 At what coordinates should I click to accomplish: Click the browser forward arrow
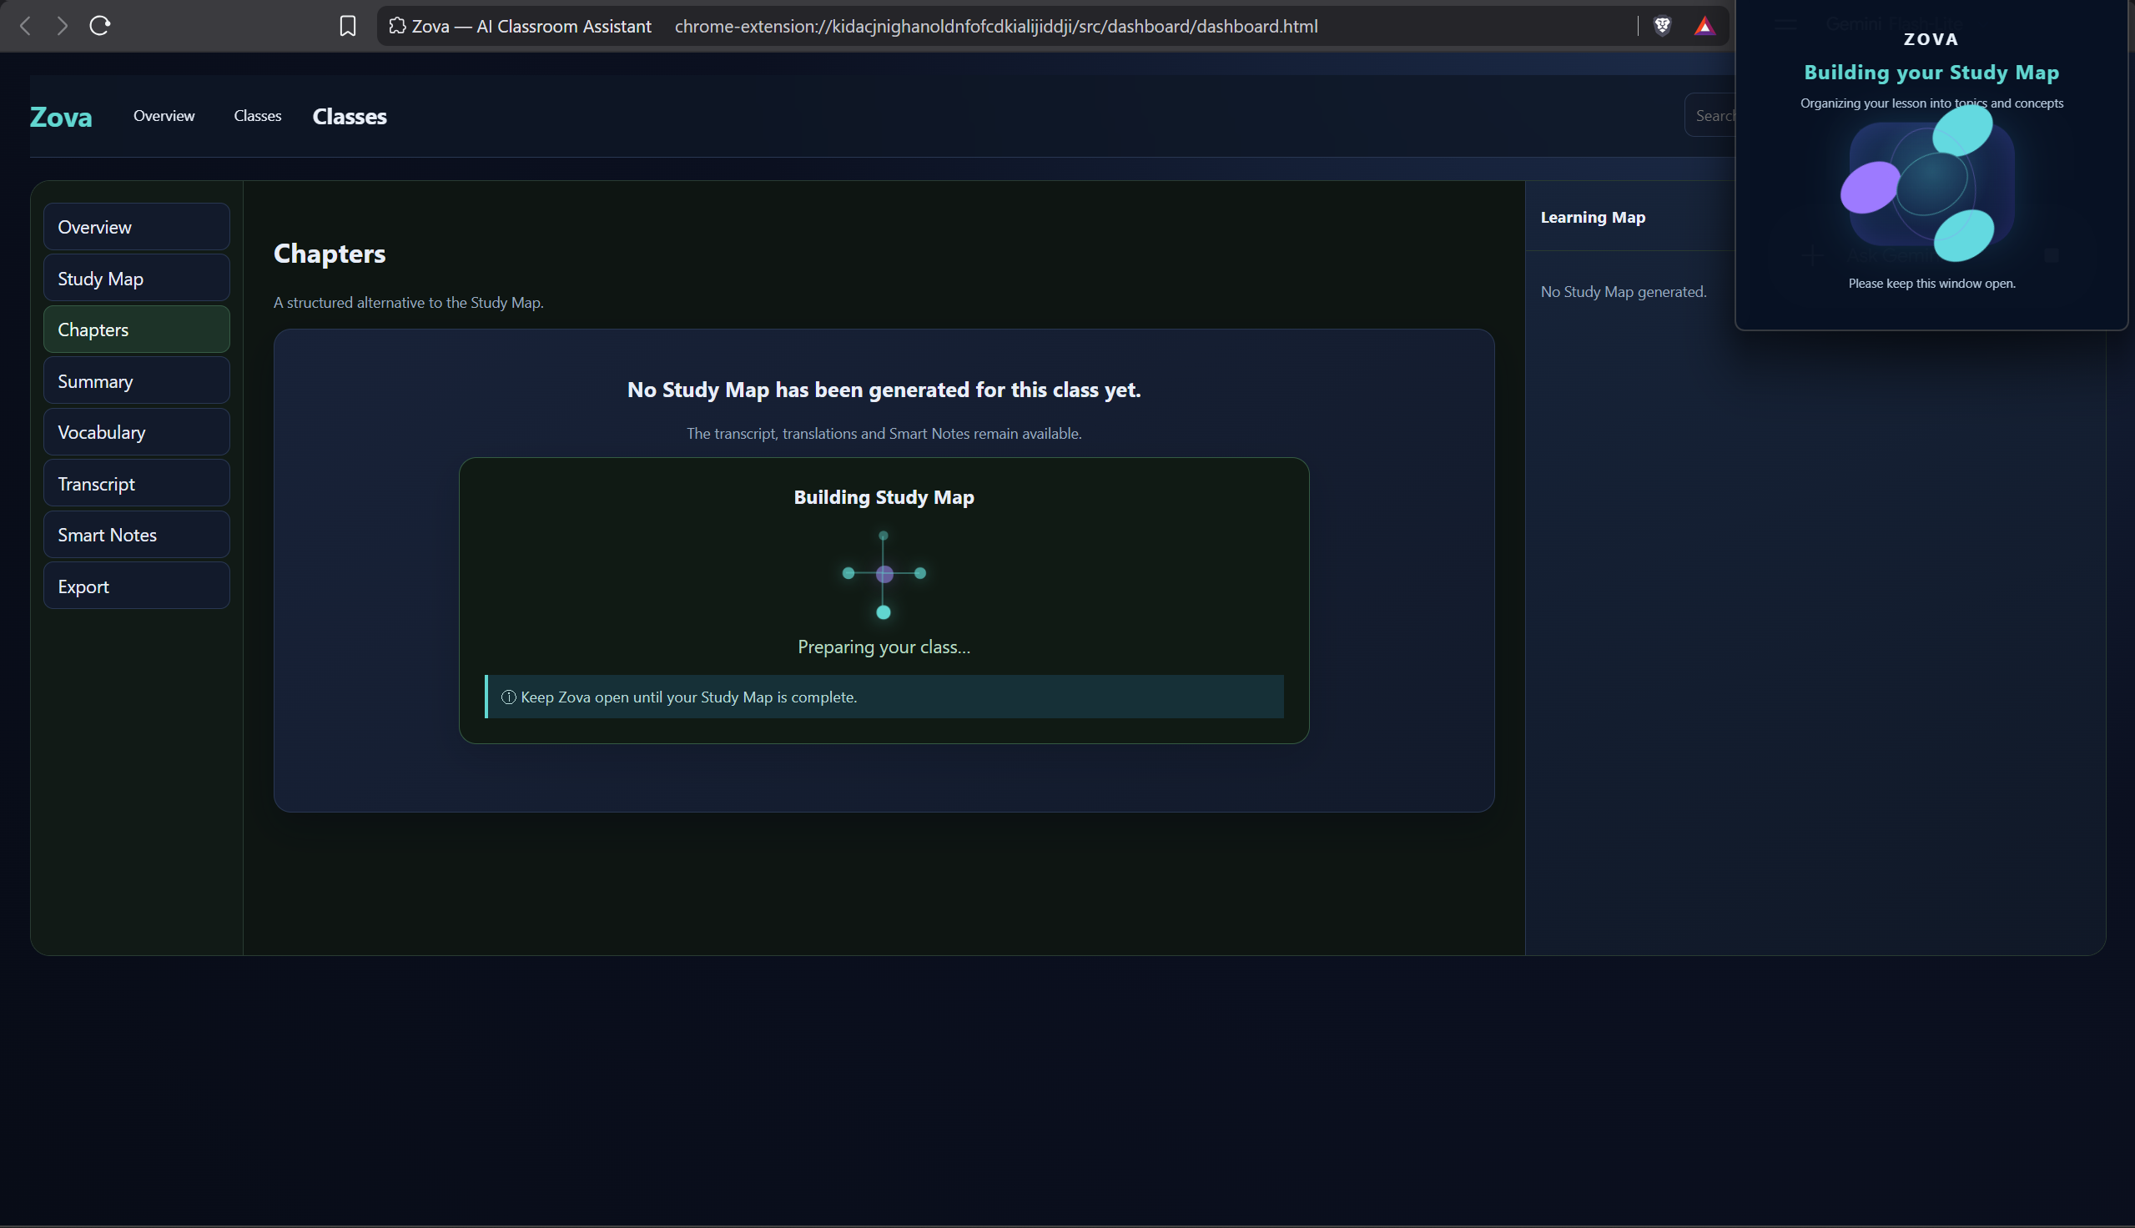point(63,26)
